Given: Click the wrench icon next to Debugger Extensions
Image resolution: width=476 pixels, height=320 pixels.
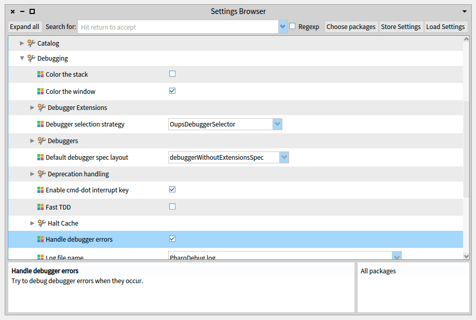Looking at the screenshot, I should click(42, 108).
